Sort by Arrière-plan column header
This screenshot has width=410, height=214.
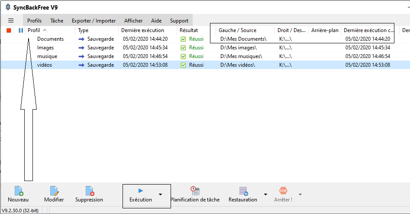click(x=325, y=30)
